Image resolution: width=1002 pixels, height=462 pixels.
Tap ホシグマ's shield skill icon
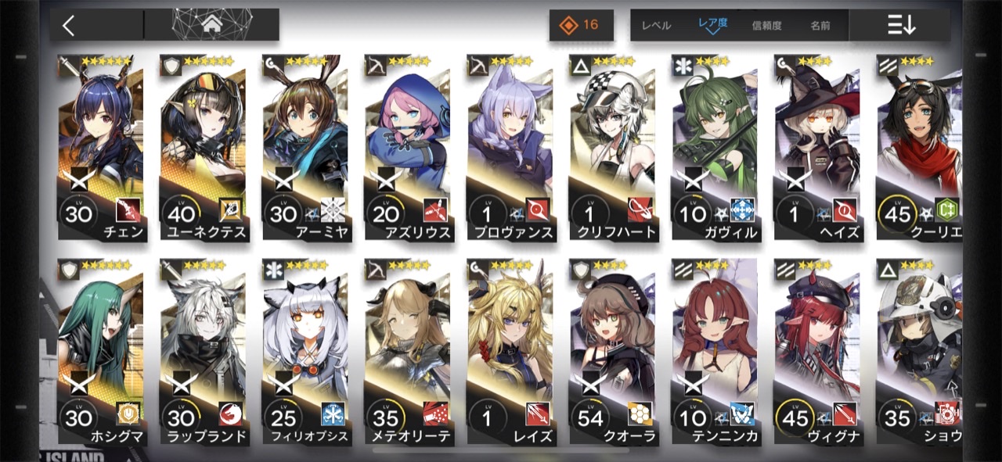[x=128, y=414]
